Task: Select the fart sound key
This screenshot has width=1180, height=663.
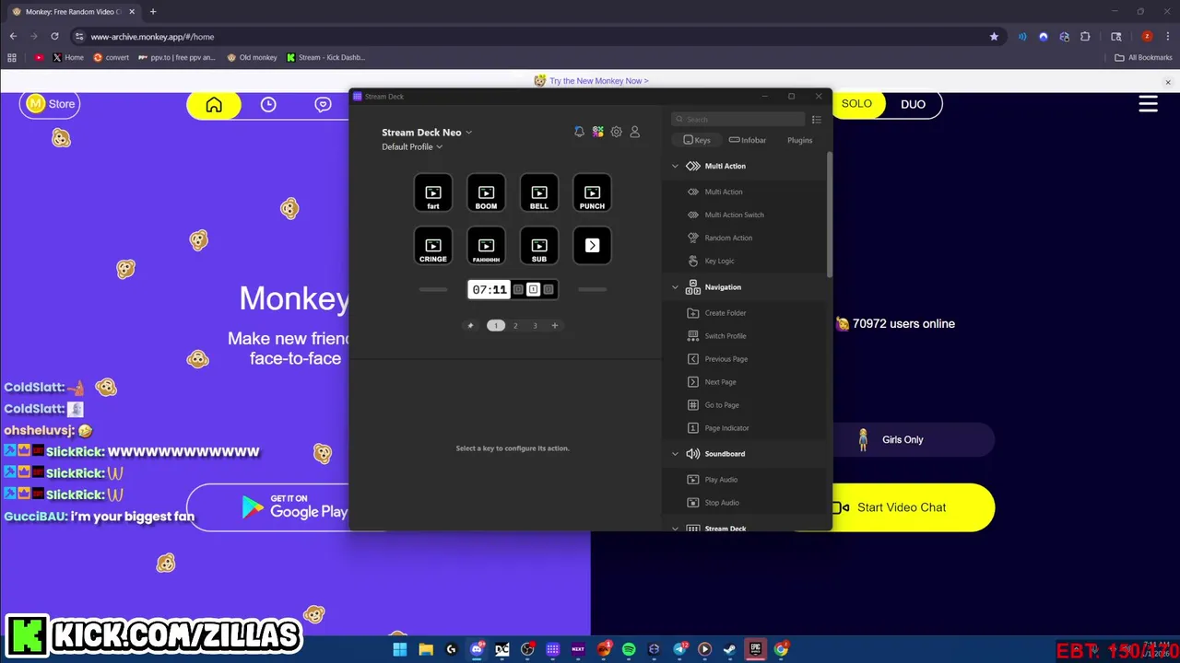Action: click(x=433, y=193)
